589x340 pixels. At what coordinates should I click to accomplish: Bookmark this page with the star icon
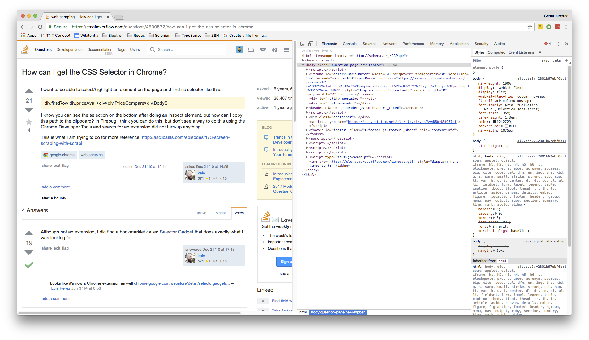530,27
